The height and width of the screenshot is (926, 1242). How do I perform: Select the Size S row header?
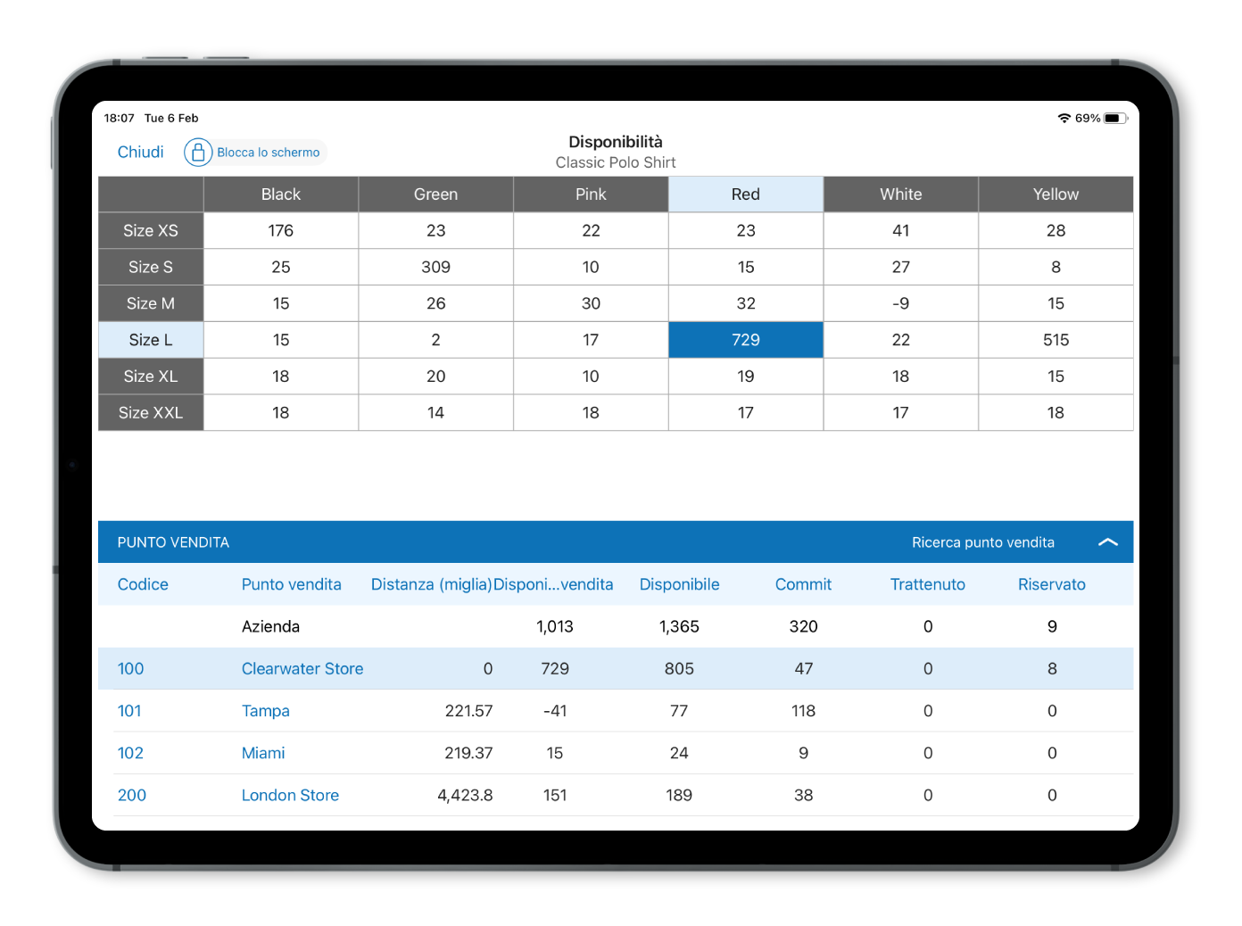(151, 268)
